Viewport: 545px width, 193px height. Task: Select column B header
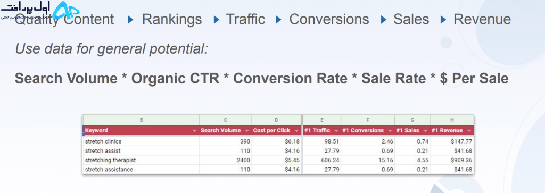[141, 120]
